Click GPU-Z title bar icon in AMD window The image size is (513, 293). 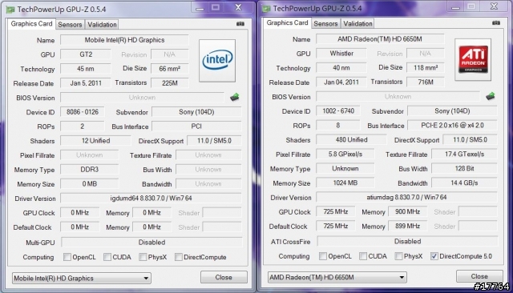pyautogui.click(x=266, y=9)
